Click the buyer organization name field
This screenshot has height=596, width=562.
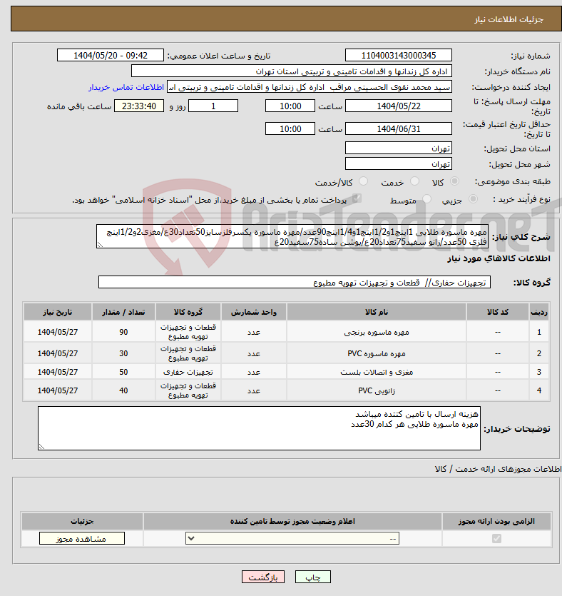click(x=292, y=71)
